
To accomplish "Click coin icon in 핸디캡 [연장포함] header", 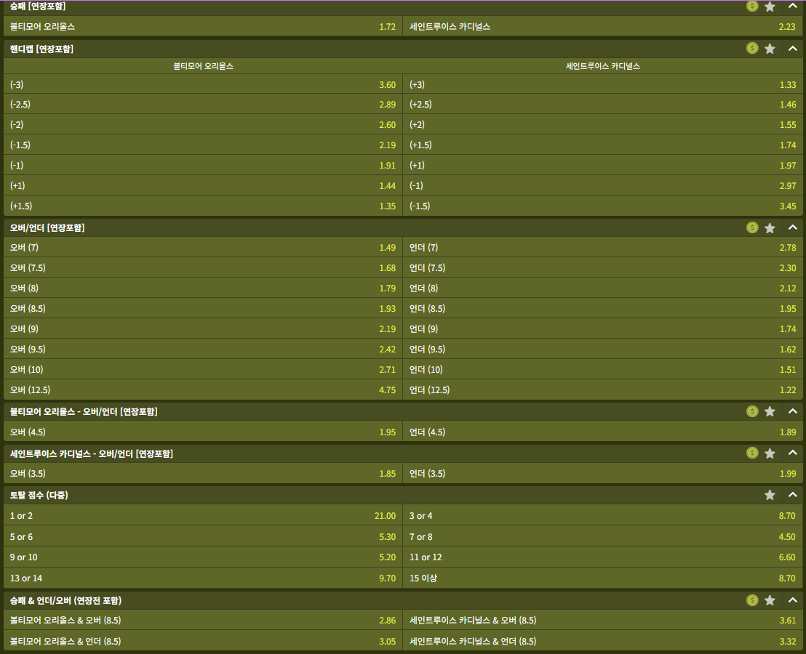I will tap(752, 48).
